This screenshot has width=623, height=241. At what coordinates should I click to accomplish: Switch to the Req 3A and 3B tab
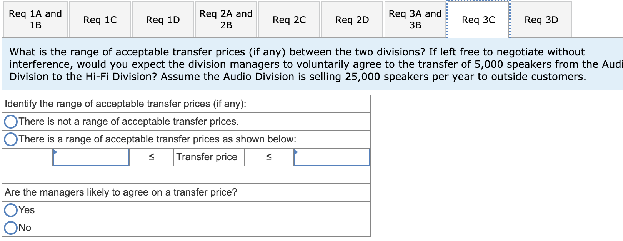[415, 18]
